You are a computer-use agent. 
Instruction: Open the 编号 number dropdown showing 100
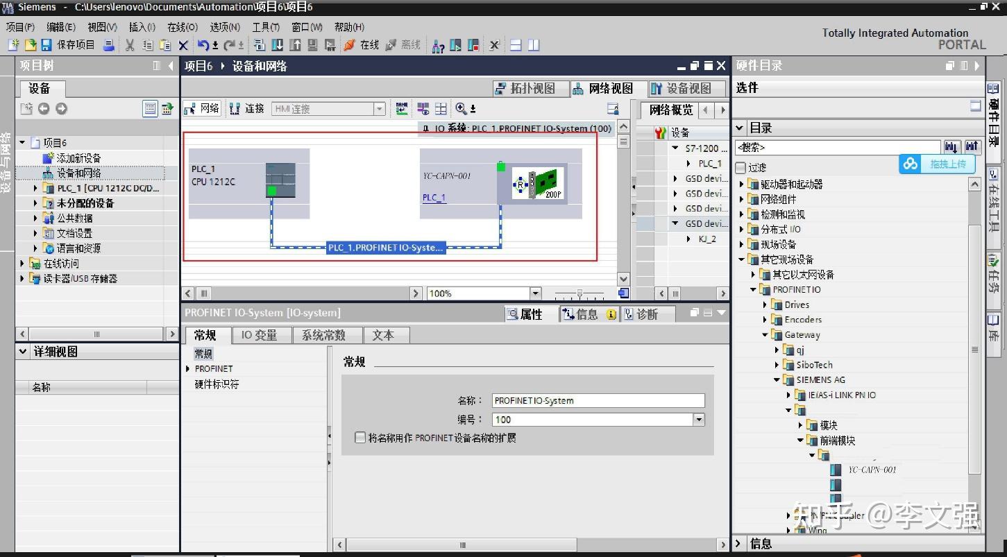[x=699, y=419]
